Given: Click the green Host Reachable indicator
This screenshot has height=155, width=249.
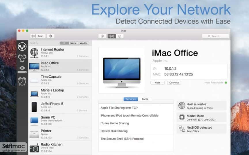Looking at the screenshot, I should (226, 83).
